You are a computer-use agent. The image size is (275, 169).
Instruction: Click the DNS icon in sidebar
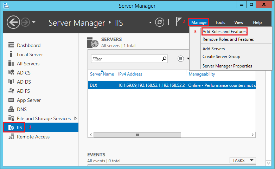coord(11,109)
